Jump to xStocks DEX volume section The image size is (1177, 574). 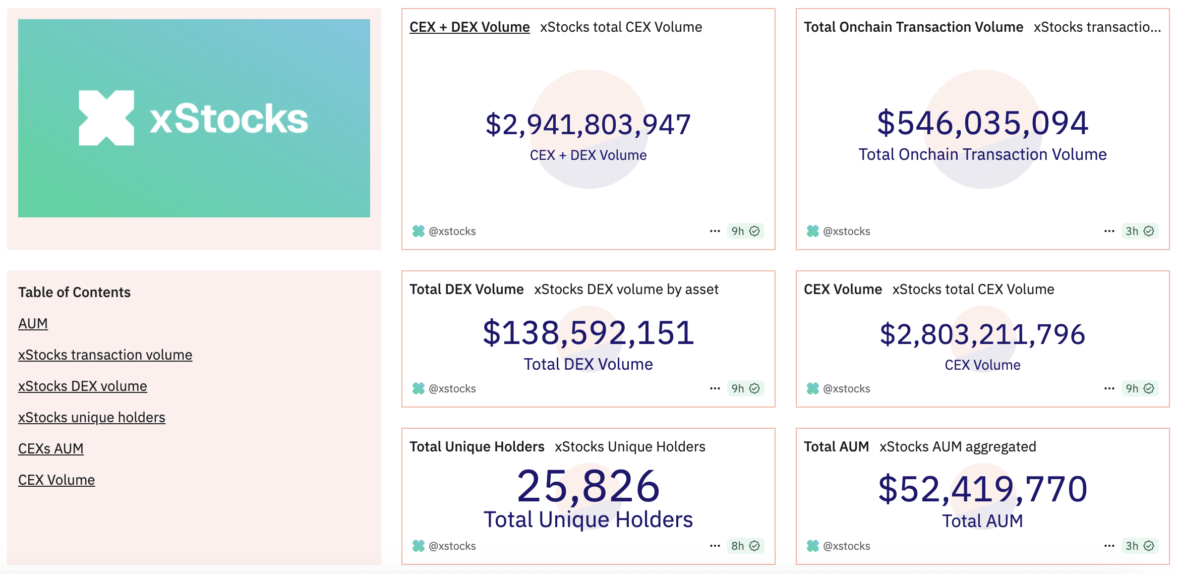click(83, 386)
